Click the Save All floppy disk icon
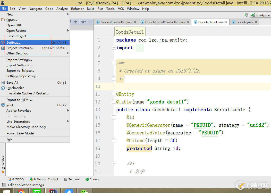The width and height of the screenshot is (271, 193). (x=3, y=82)
